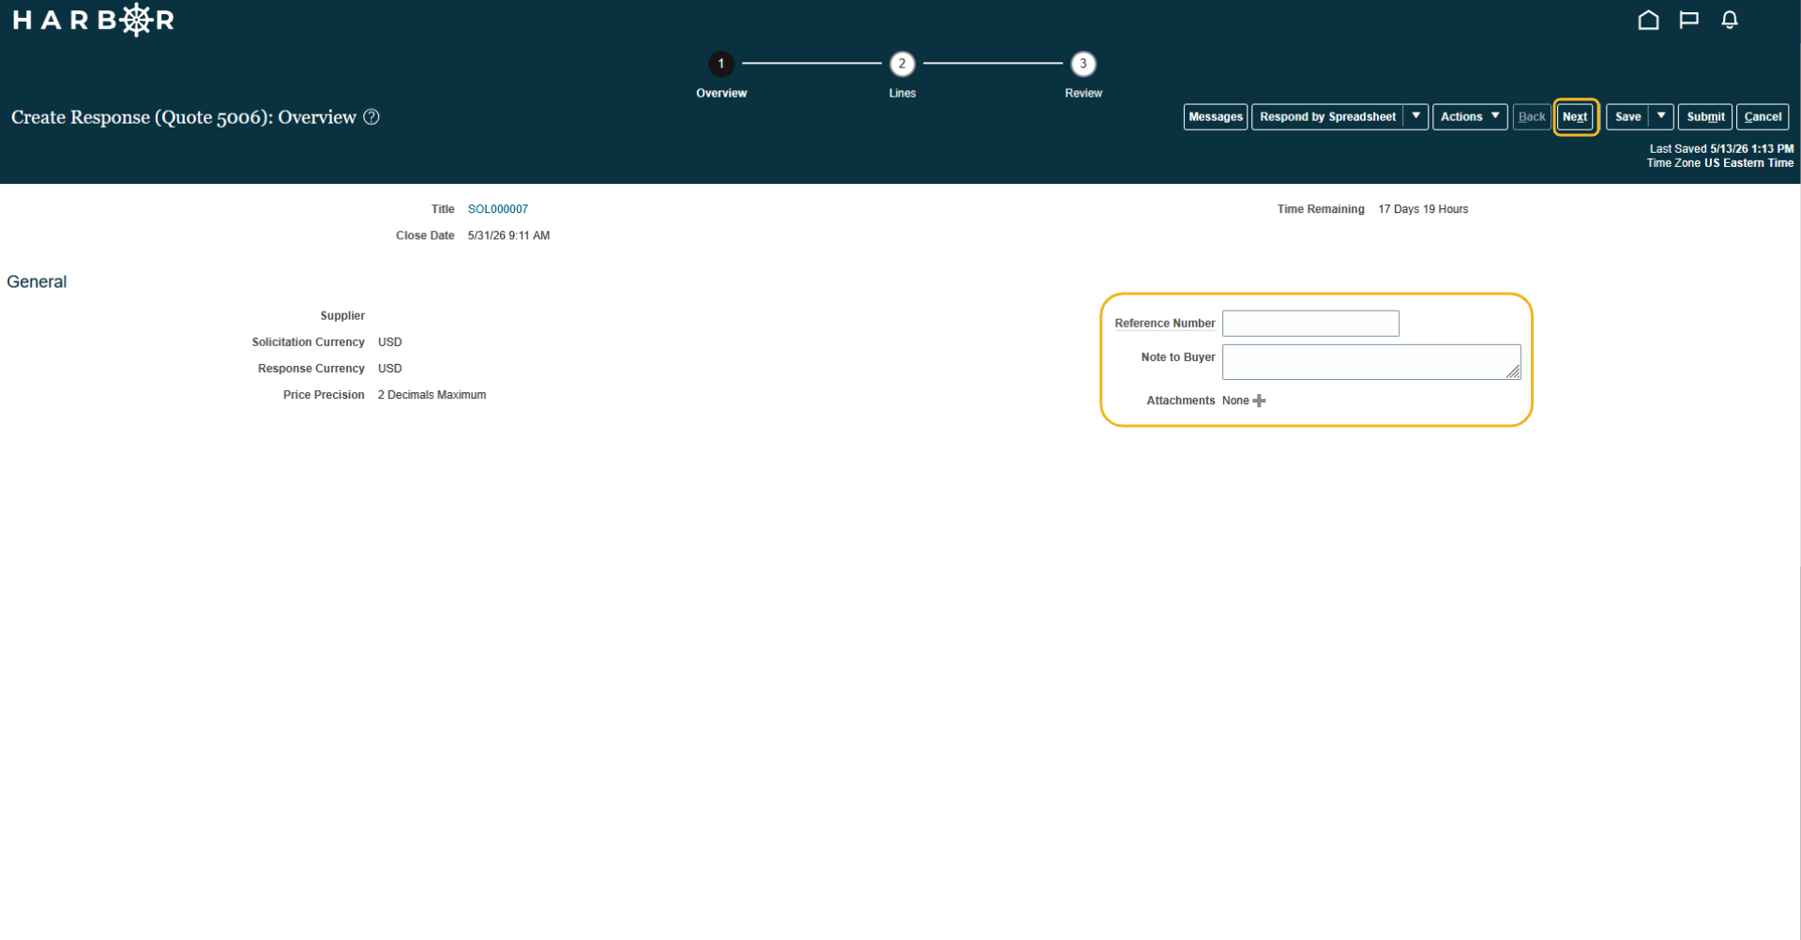The image size is (1801, 940).
Task: Open the Save options dropdown arrow
Action: pyautogui.click(x=1661, y=116)
